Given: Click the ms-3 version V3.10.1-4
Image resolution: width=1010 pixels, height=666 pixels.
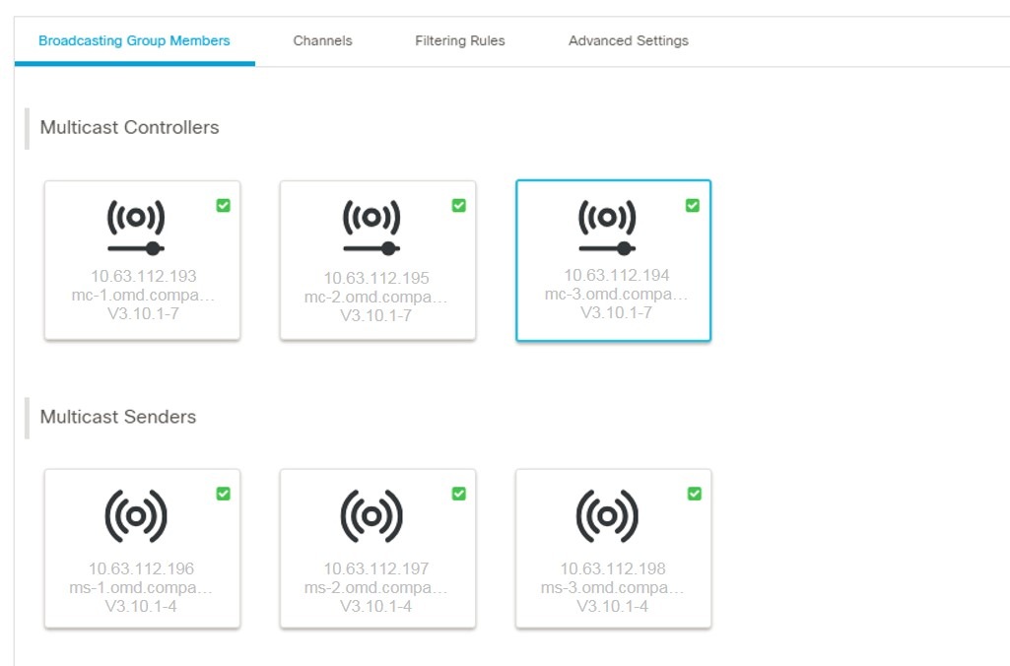Looking at the screenshot, I should (x=613, y=606).
